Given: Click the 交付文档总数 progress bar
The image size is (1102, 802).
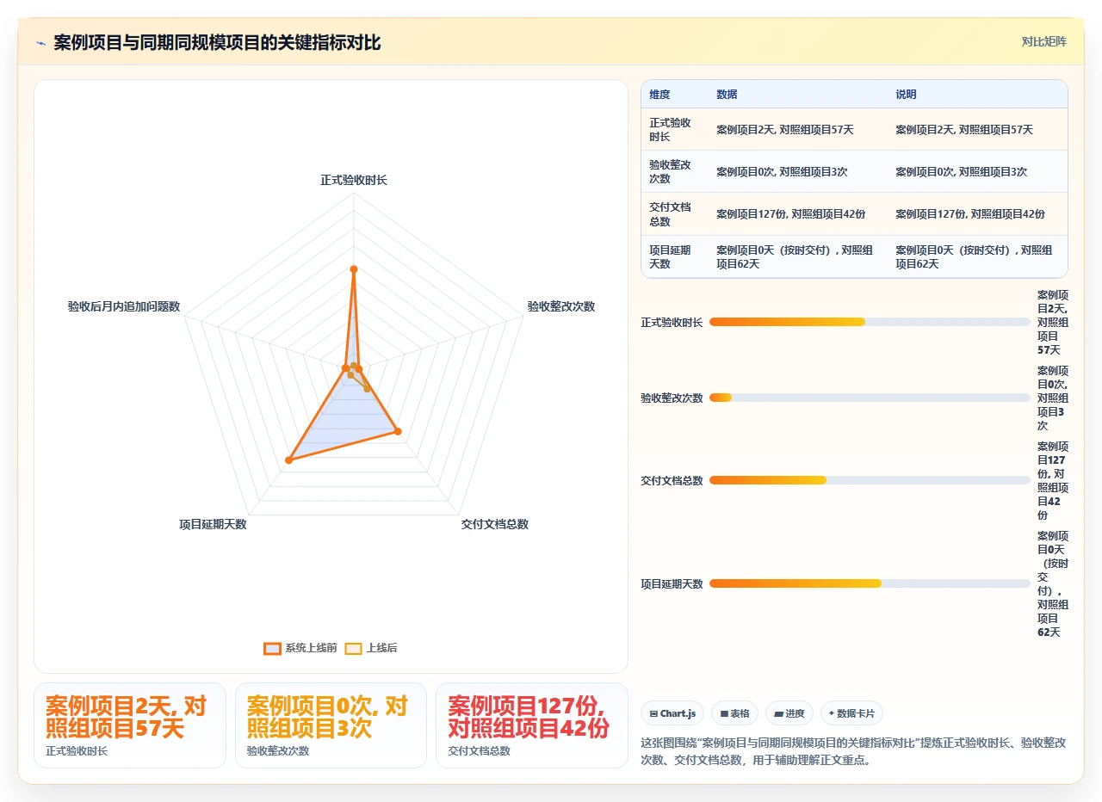Looking at the screenshot, I should (870, 480).
